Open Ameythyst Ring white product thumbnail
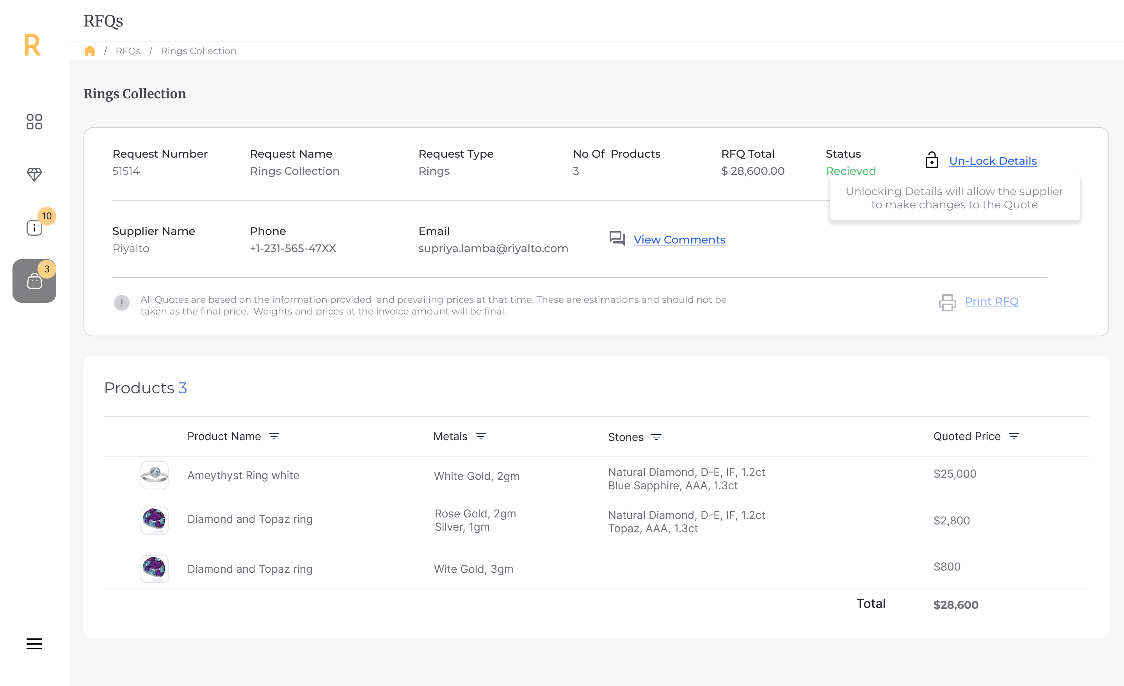 (155, 475)
